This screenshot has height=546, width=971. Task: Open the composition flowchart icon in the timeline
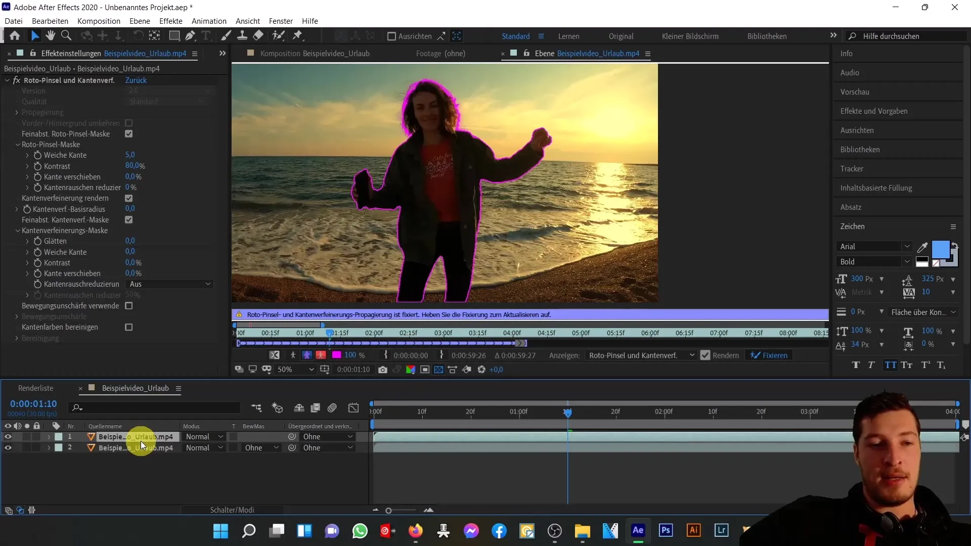click(256, 408)
